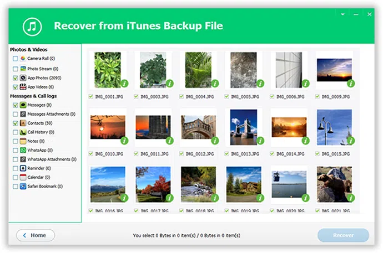Open the IMG_0015.JPG street lamp thumbnail
383x253 pixels.
pyautogui.click(x=334, y=127)
